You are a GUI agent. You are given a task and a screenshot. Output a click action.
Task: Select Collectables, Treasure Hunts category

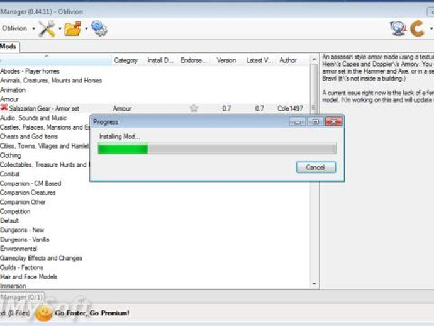pos(45,164)
